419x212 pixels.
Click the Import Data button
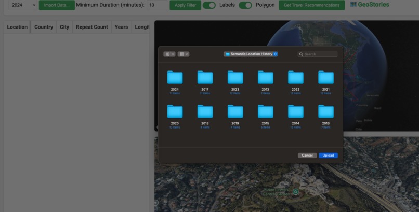tap(57, 5)
